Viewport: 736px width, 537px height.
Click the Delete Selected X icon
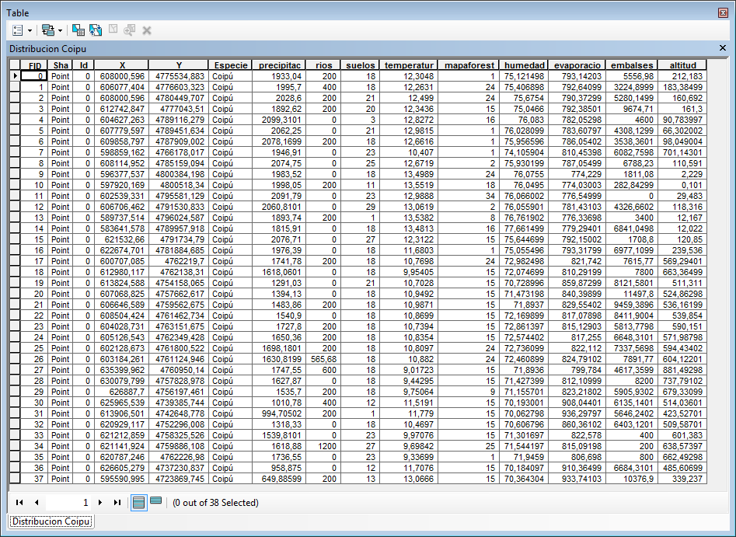point(147,31)
